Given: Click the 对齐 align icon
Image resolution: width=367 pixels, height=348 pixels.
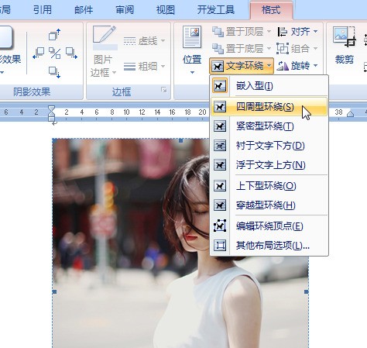Looking at the screenshot, I should point(283,32).
